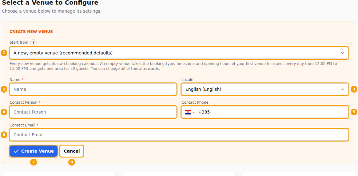Viewport: 358px width, 176px height.
Task: Focus the Contact Person input field
Action: click(93, 112)
